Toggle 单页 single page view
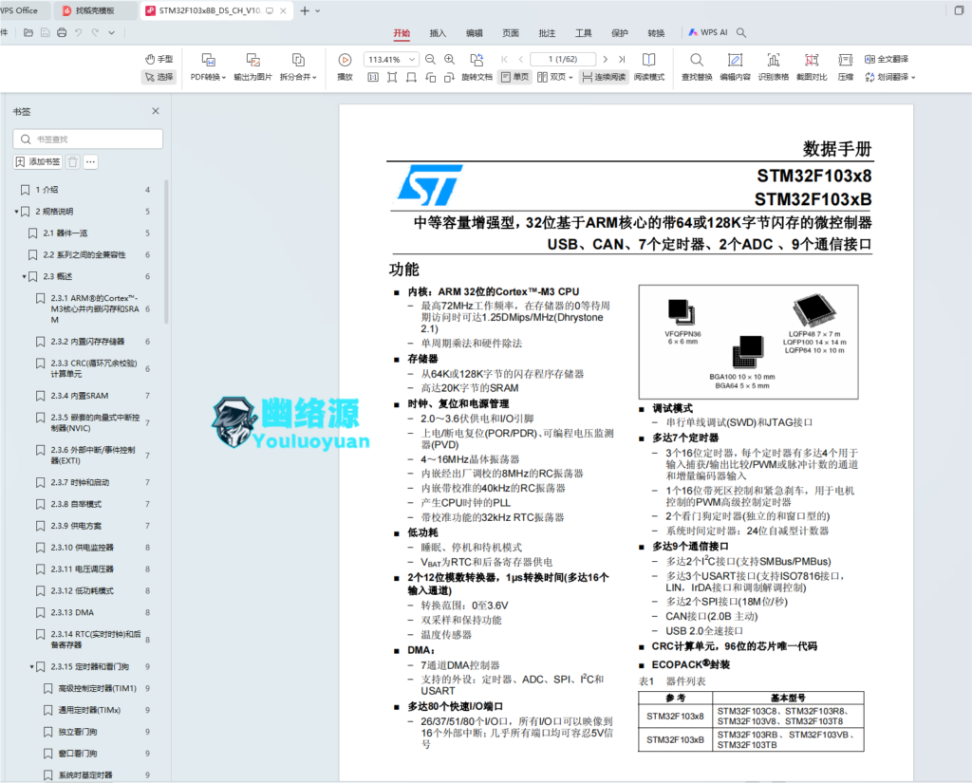This screenshot has width=972, height=783. point(515,77)
